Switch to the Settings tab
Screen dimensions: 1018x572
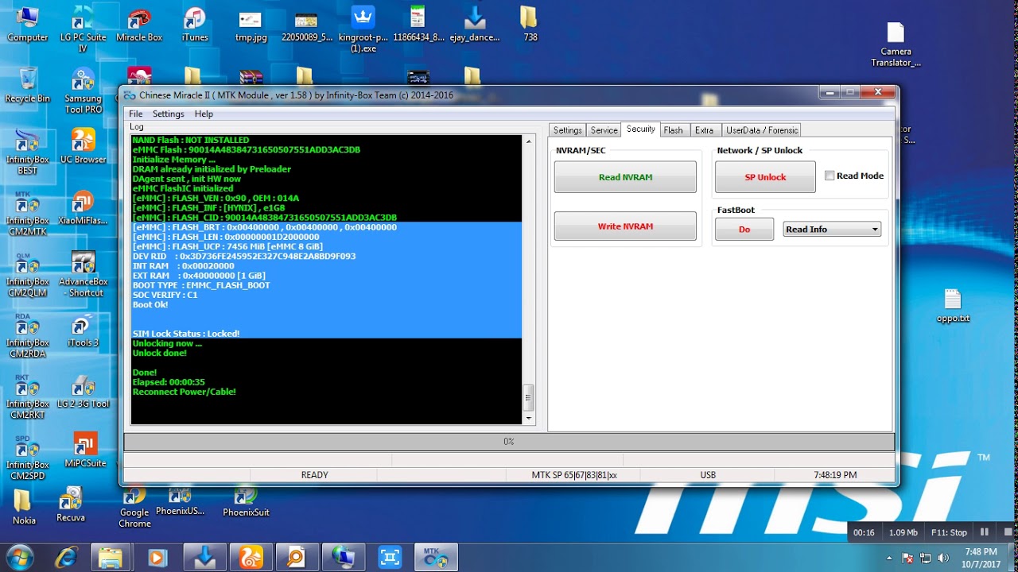pos(568,130)
